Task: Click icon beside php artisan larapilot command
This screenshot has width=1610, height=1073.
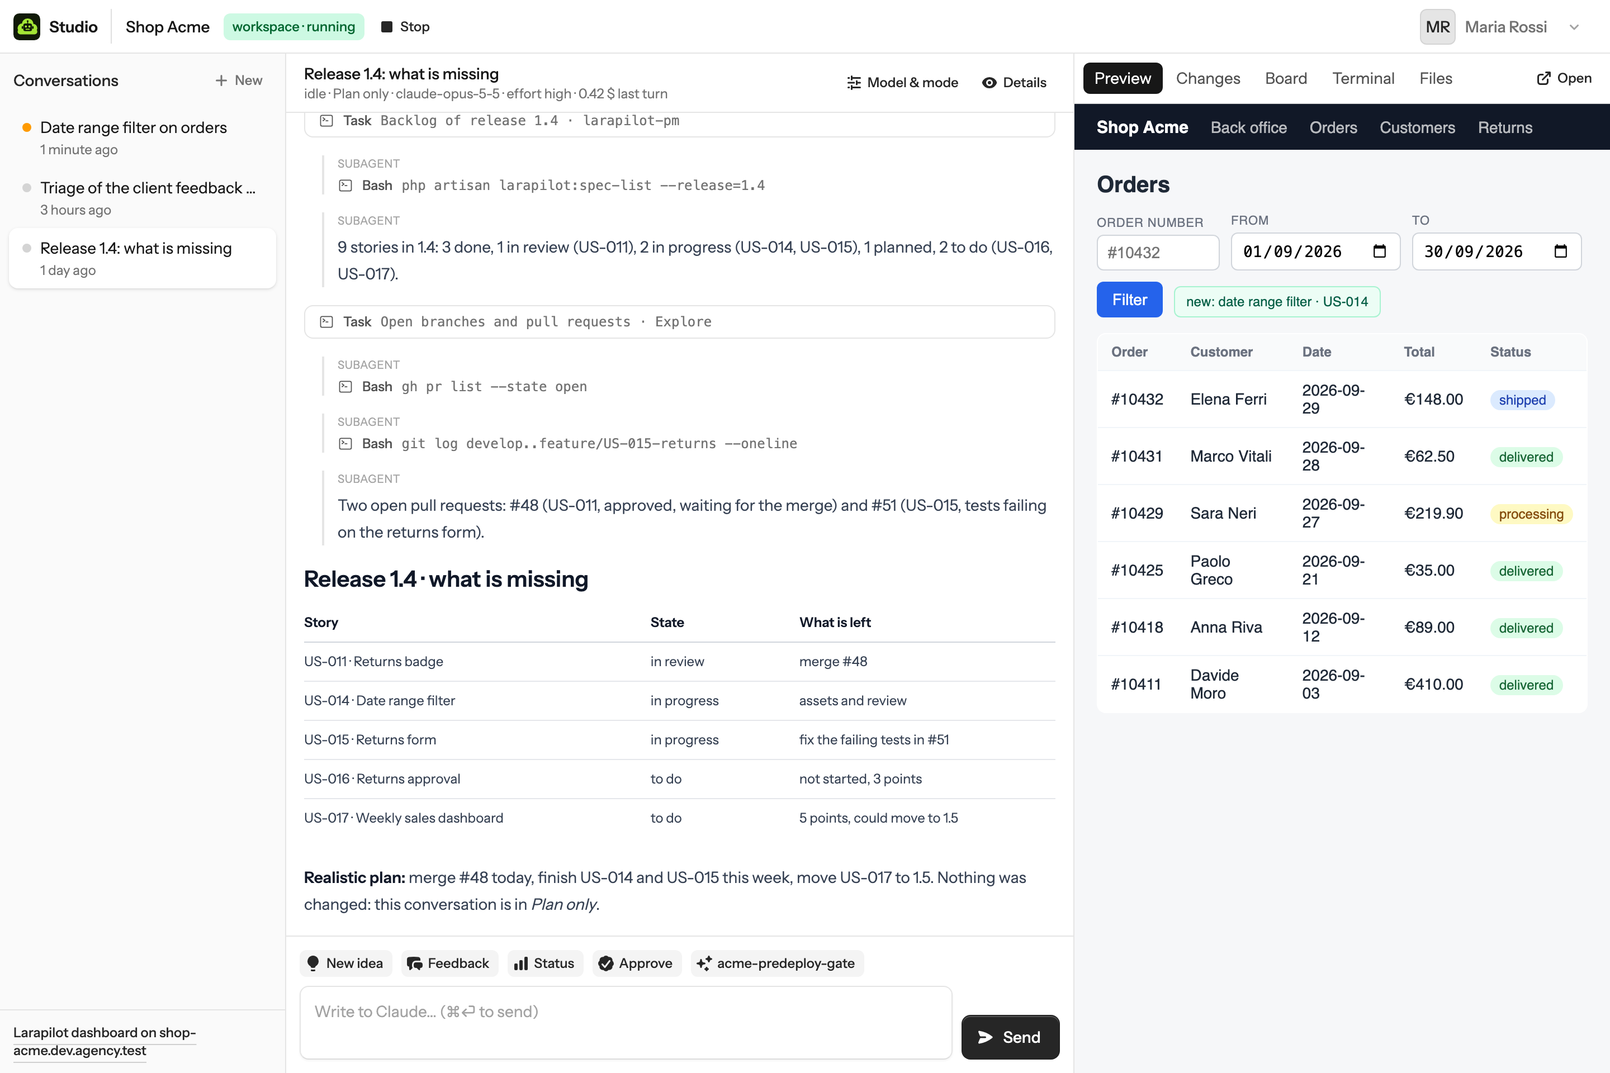Action: pyautogui.click(x=345, y=186)
